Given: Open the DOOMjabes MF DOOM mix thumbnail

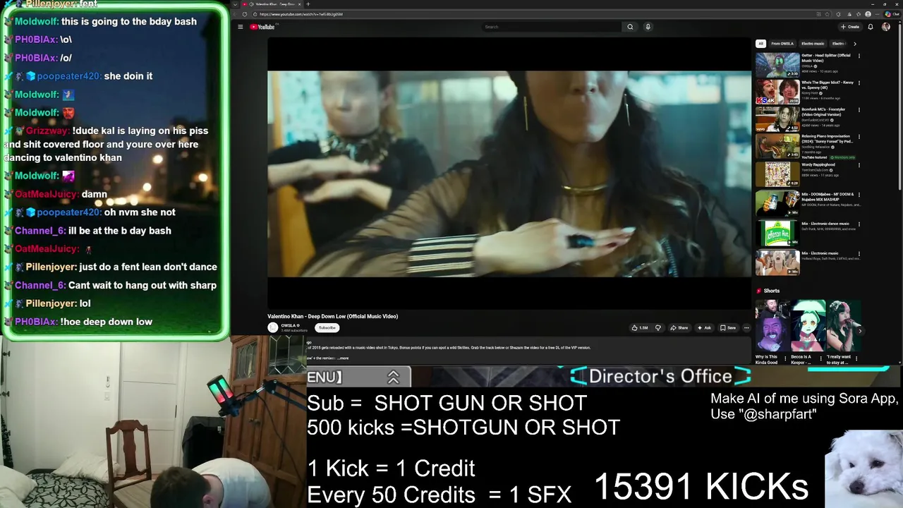Looking at the screenshot, I should pyautogui.click(x=777, y=204).
